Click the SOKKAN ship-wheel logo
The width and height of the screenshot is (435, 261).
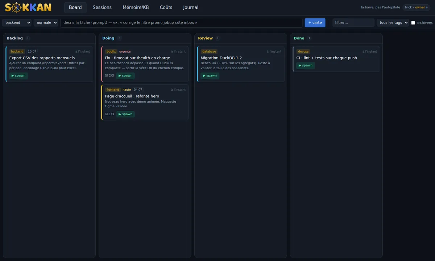click(x=28, y=7)
